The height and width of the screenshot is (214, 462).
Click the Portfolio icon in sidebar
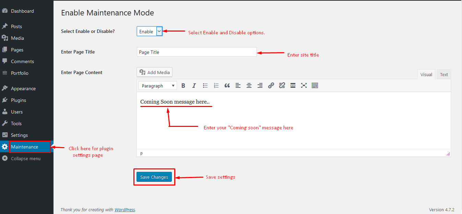point(5,73)
